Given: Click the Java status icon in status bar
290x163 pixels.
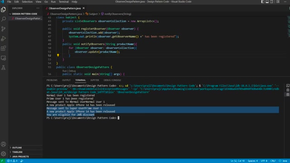Looking at the screenshot, I should coord(22,161).
